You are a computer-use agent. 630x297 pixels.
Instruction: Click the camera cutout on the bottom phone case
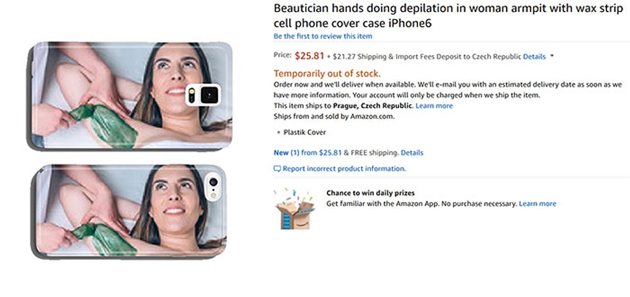point(213,185)
